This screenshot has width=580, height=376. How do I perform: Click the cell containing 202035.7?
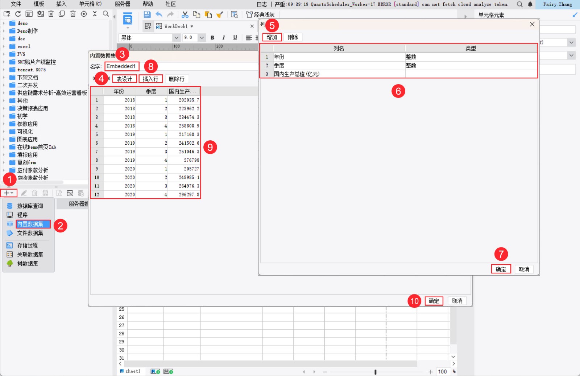184,100
